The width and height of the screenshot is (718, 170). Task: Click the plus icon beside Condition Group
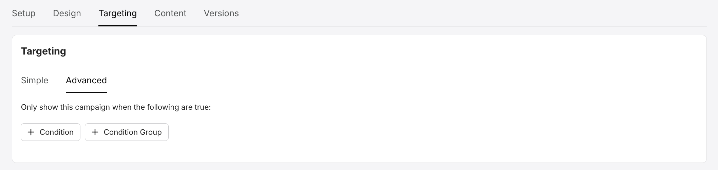point(95,132)
